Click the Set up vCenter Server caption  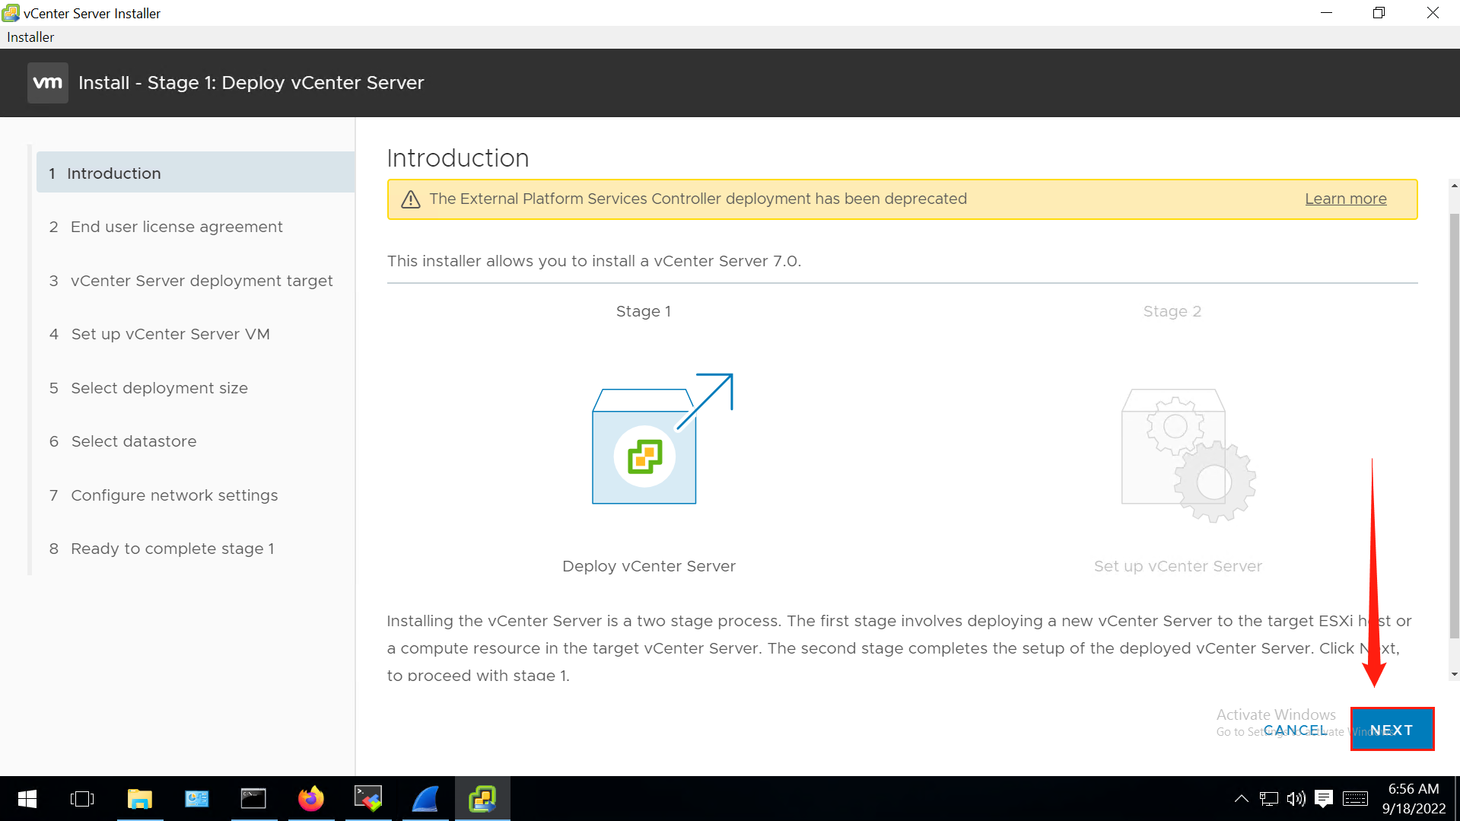point(1178,566)
